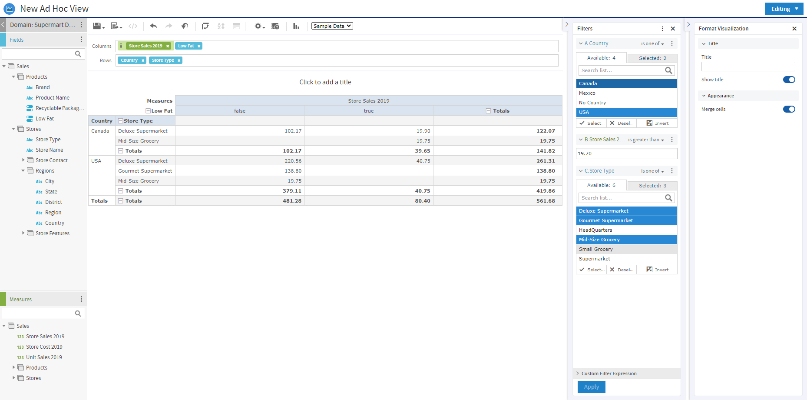Open the gear View Options menu
Screen dimensions: 807x400
pos(259,26)
